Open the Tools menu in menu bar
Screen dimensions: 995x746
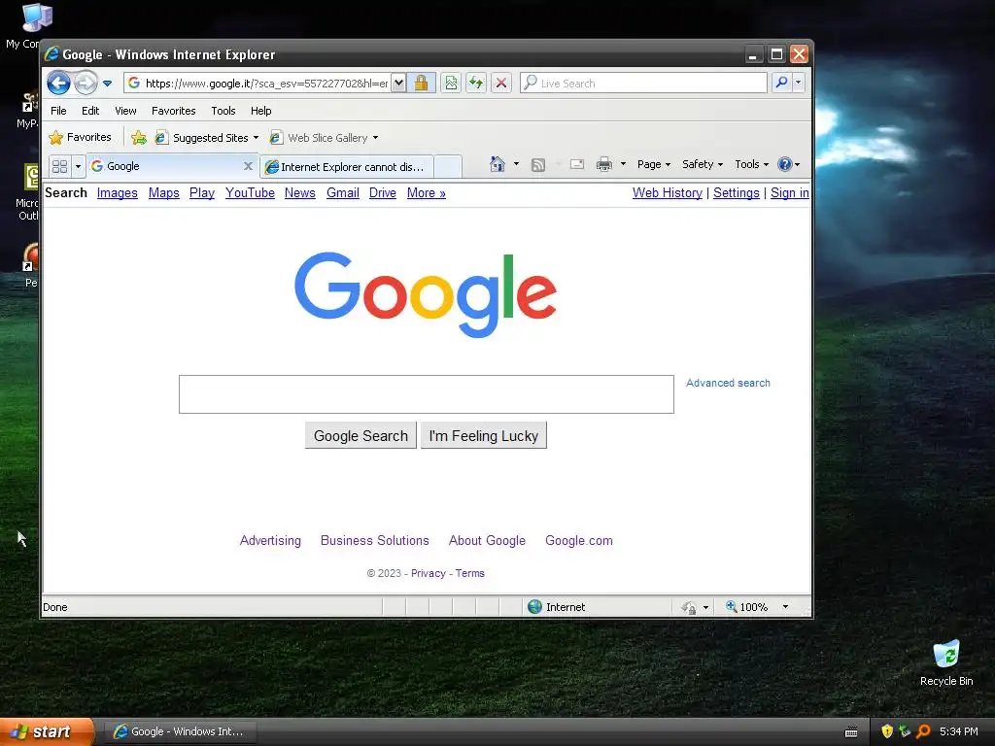(x=223, y=111)
